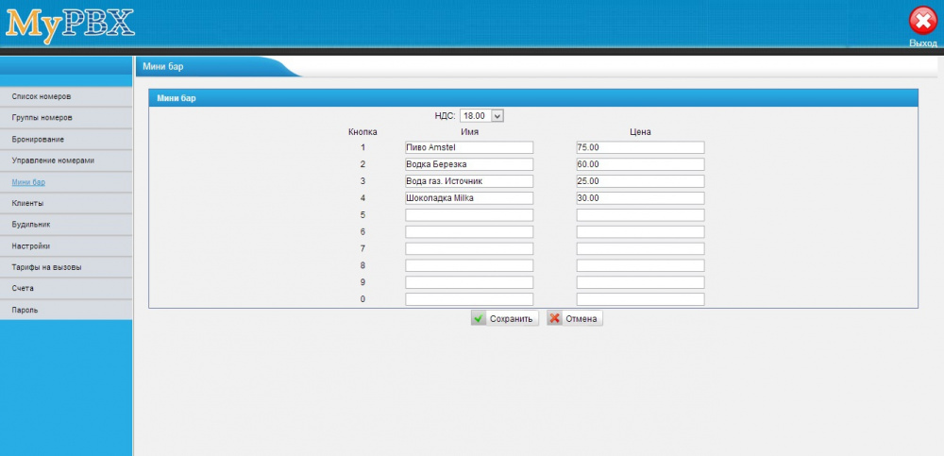This screenshot has height=456, width=944.
Task: Click the MyPBX logo
Action: 71,25
